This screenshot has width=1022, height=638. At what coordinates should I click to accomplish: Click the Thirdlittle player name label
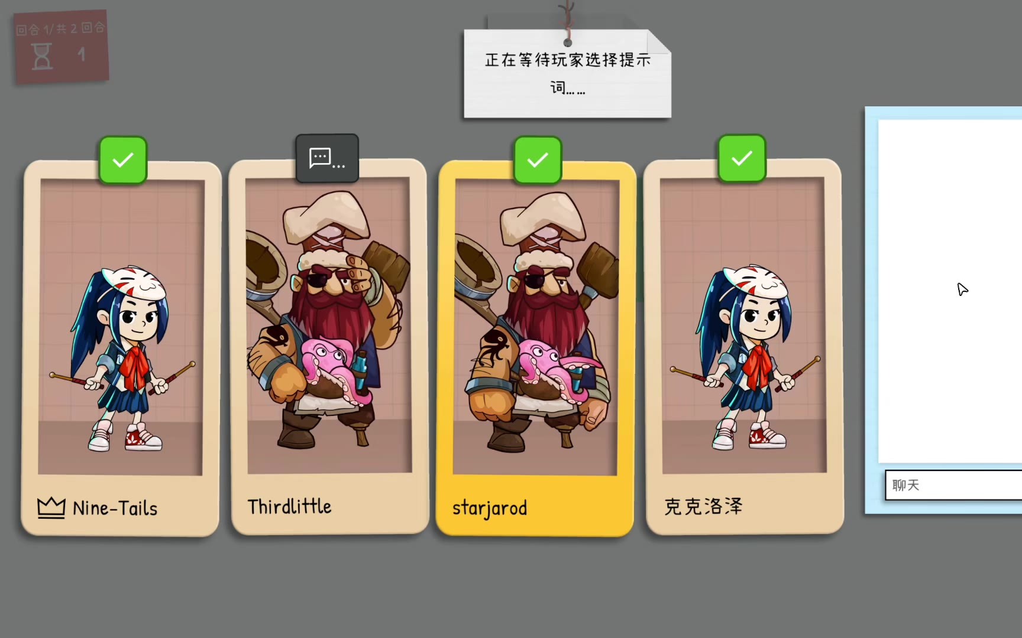coord(289,506)
